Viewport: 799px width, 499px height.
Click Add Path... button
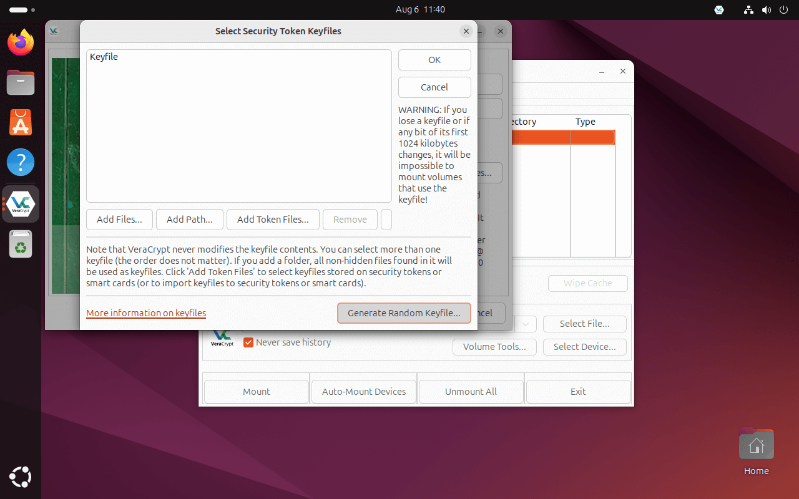point(189,220)
